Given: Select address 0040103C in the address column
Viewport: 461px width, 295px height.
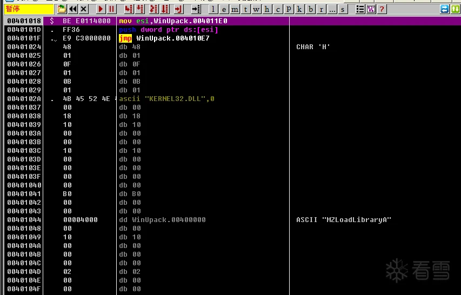Looking at the screenshot, I should 24,151.
